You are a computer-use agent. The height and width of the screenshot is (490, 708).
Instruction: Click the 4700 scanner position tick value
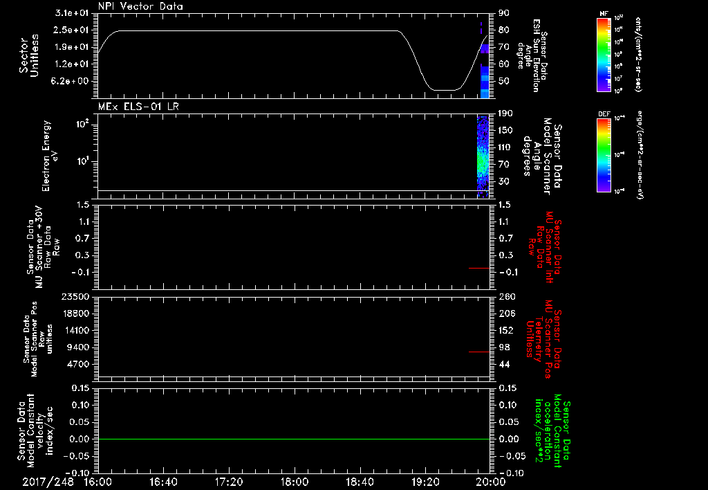[77, 364]
